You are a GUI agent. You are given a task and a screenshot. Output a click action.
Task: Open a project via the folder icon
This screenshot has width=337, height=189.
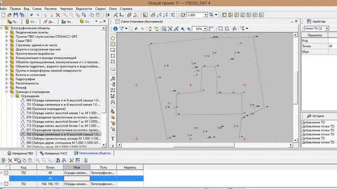pos(9,15)
